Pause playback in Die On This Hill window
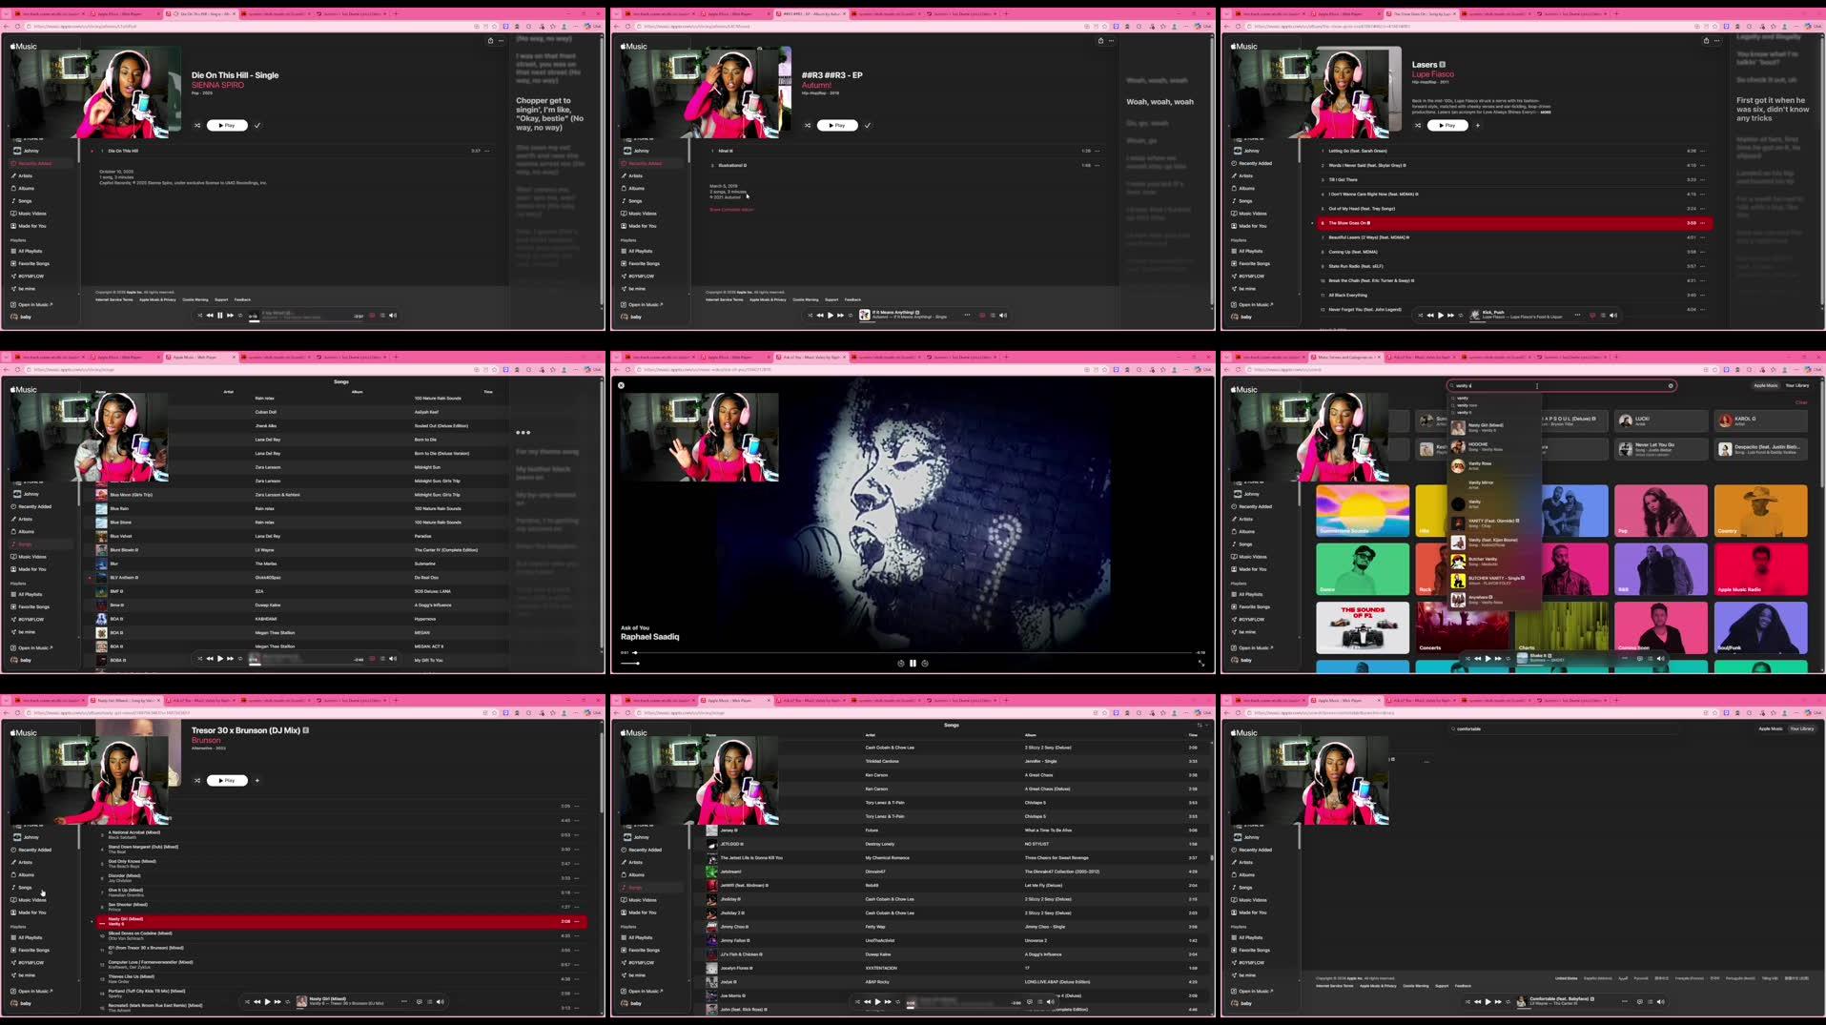Image resolution: width=1826 pixels, height=1025 pixels. click(x=220, y=316)
